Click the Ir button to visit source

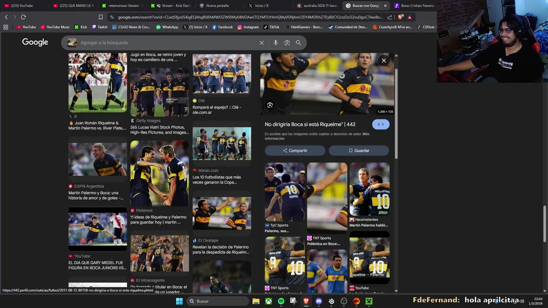click(381, 124)
